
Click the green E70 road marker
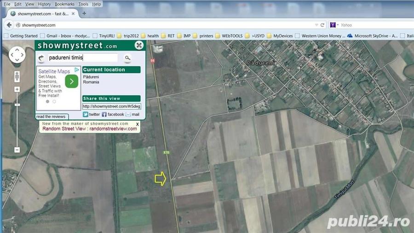[x=167, y=152]
